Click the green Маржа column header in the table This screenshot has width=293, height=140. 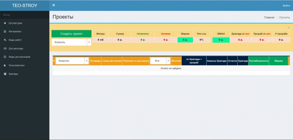click(x=278, y=61)
